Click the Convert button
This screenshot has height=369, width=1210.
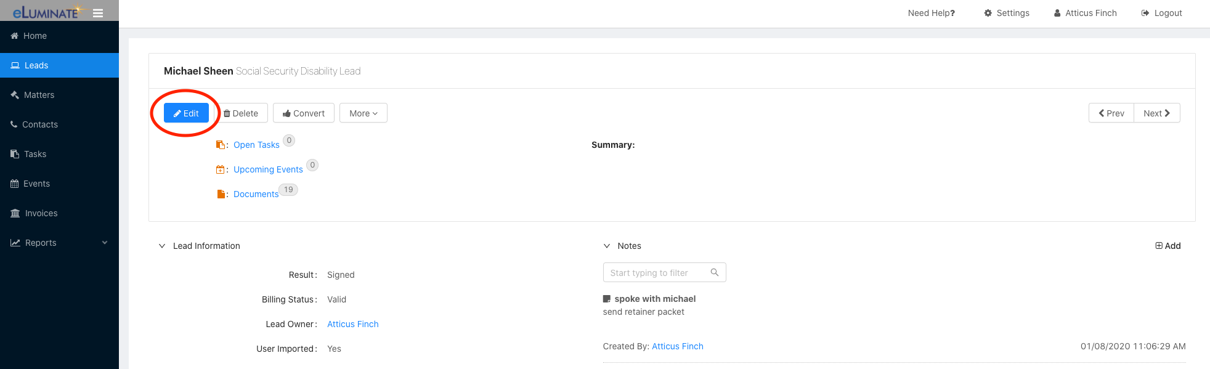[x=304, y=113]
